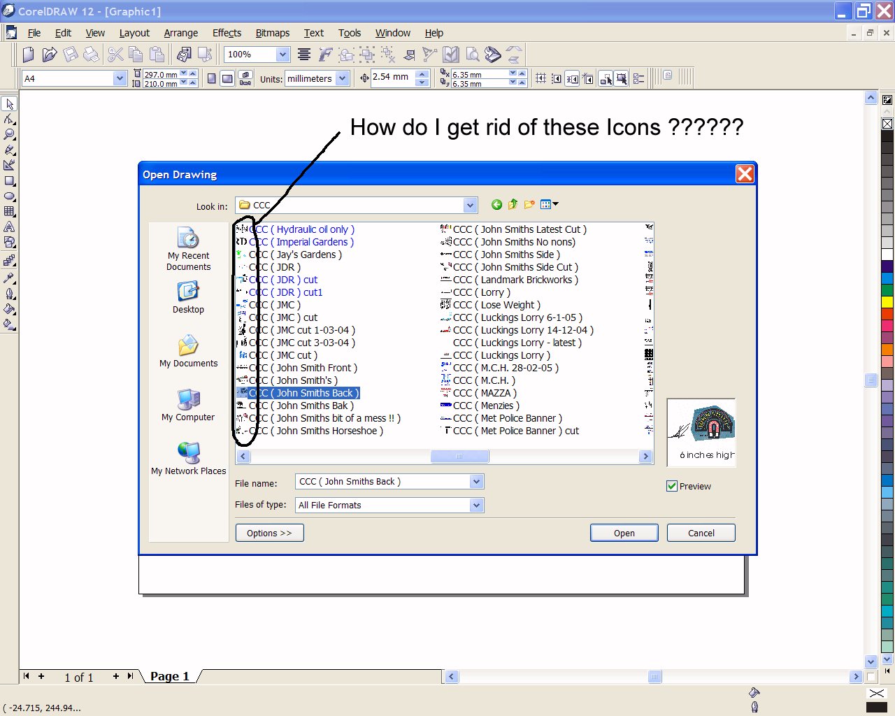Open the Arrange menu
Viewport: 895px width, 716px height.
point(180,33)
